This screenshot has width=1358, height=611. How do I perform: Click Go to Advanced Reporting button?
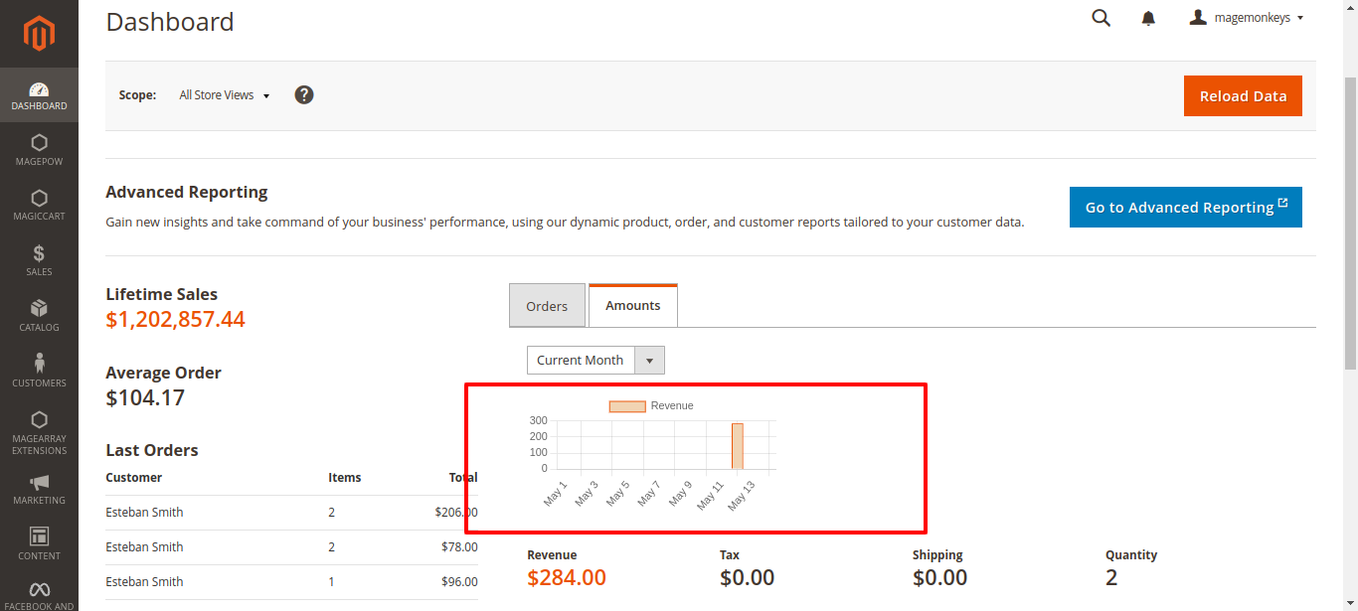[x=1185, y=208]
